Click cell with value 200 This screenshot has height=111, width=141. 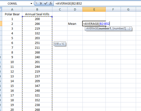point(37,19)
